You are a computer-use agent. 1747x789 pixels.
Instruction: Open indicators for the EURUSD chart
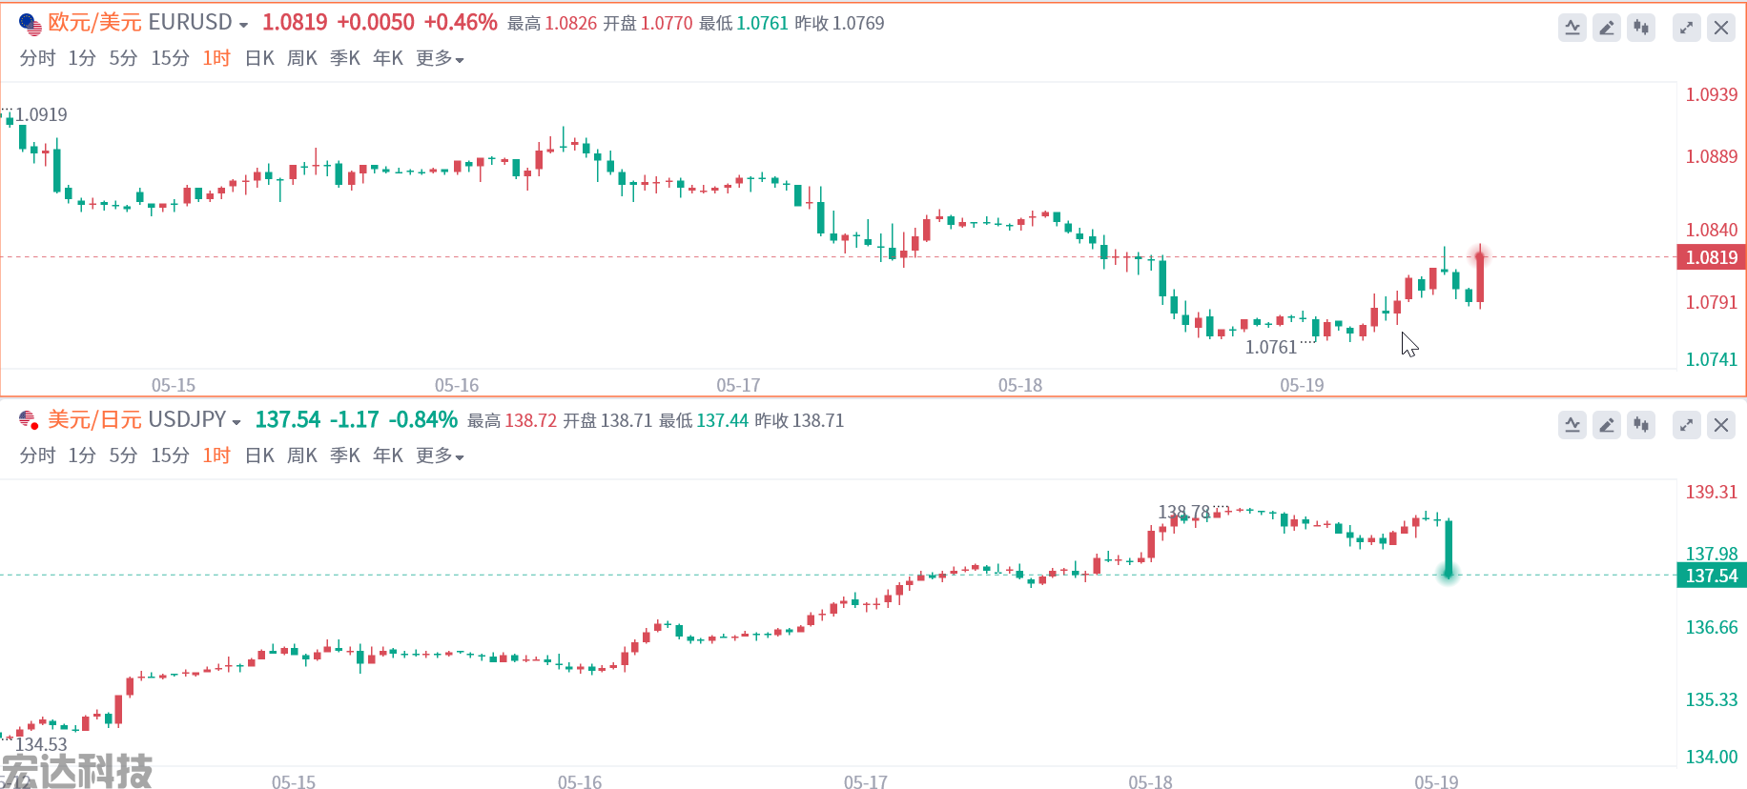[x=1572, y=28]
